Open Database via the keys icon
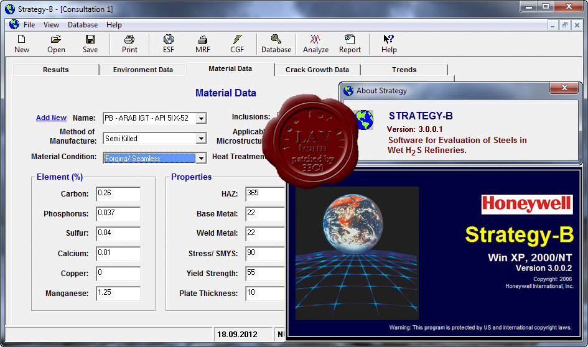The width and height of the screenshot is (588, 347). coord(276,44)
